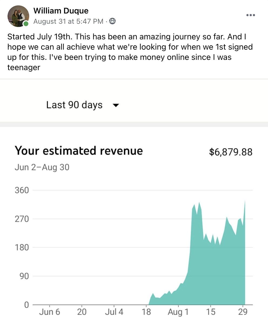Open William Duque's profile picture
Screen dimensions: 268x328
(18, 16)
